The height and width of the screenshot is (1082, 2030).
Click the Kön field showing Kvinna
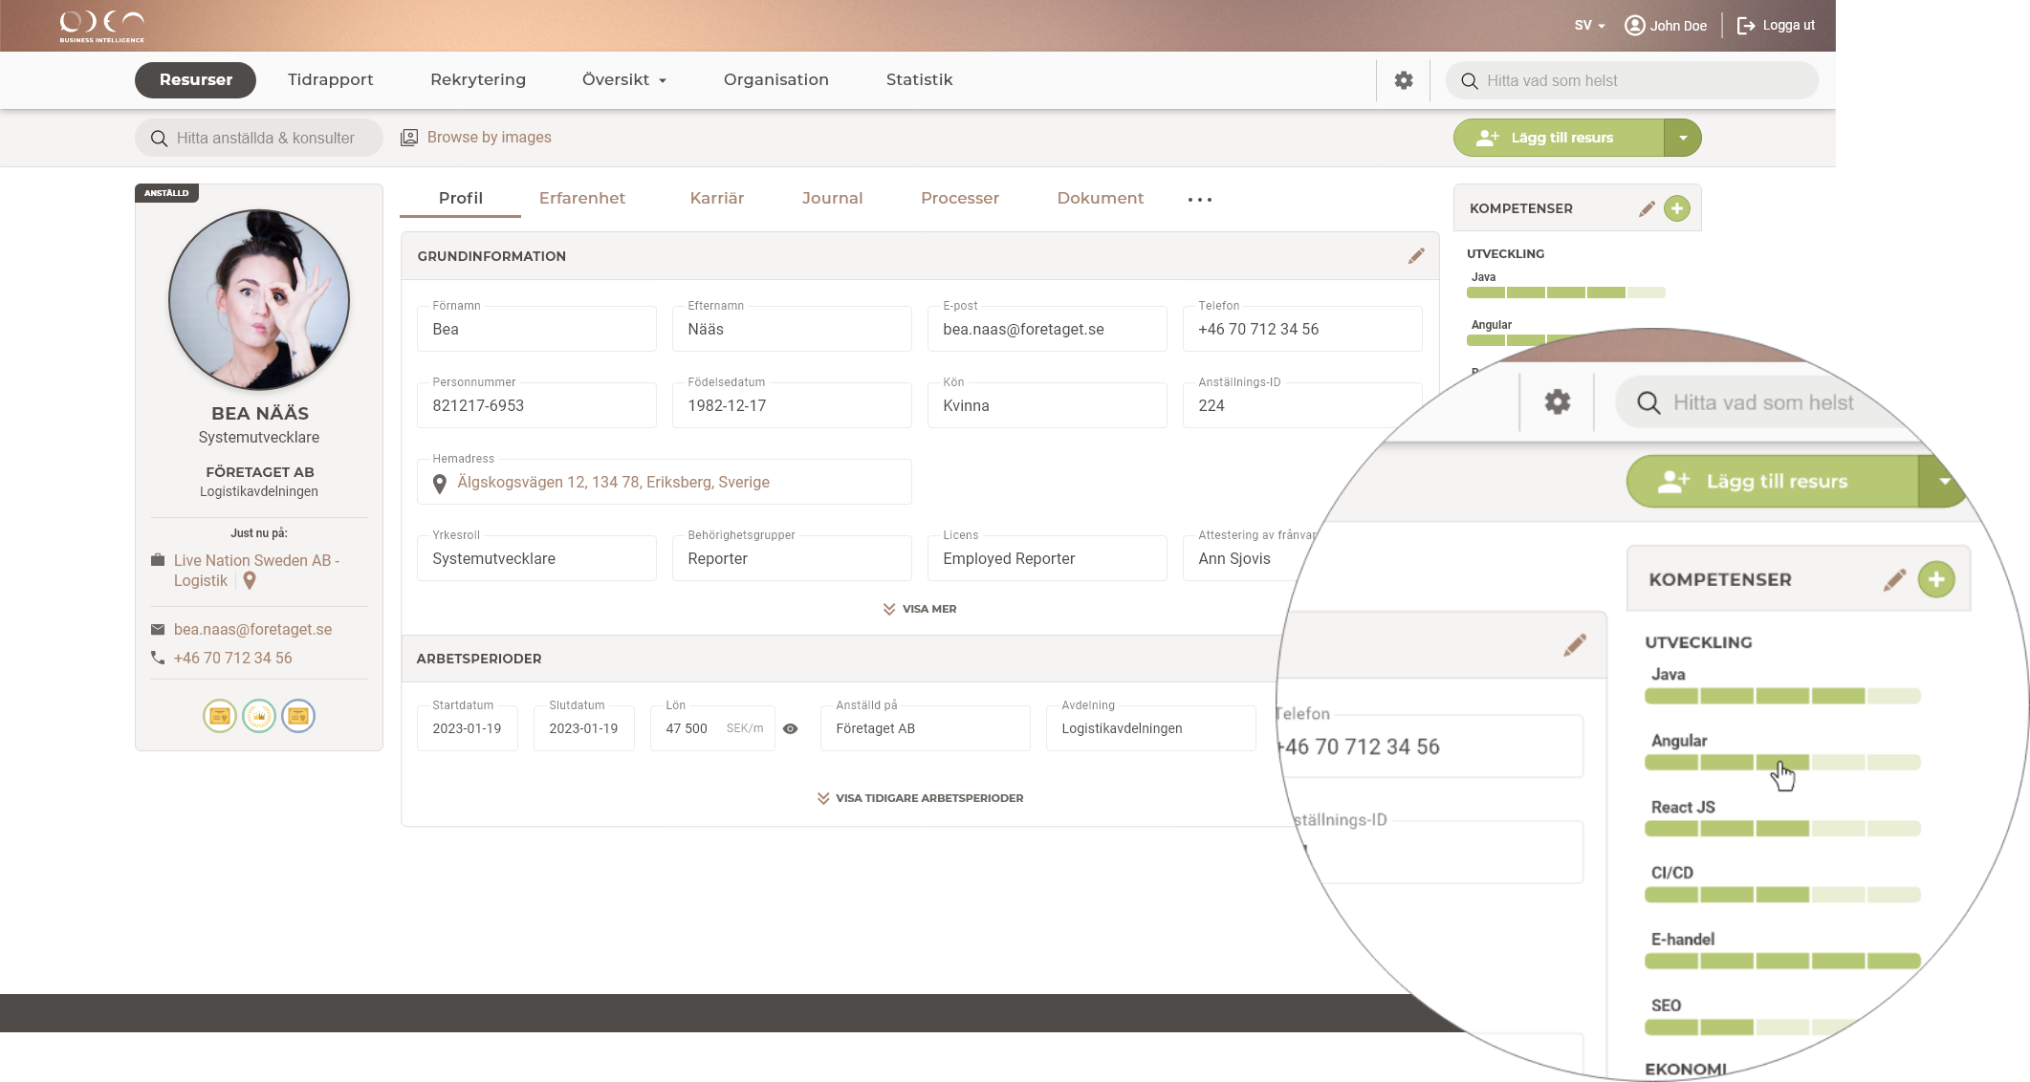pos(1047,405)
